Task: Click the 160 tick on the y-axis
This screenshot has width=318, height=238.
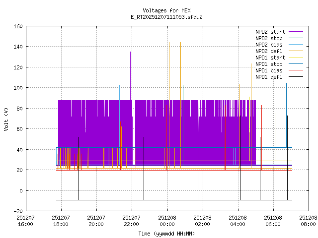Action: [17, 26]
